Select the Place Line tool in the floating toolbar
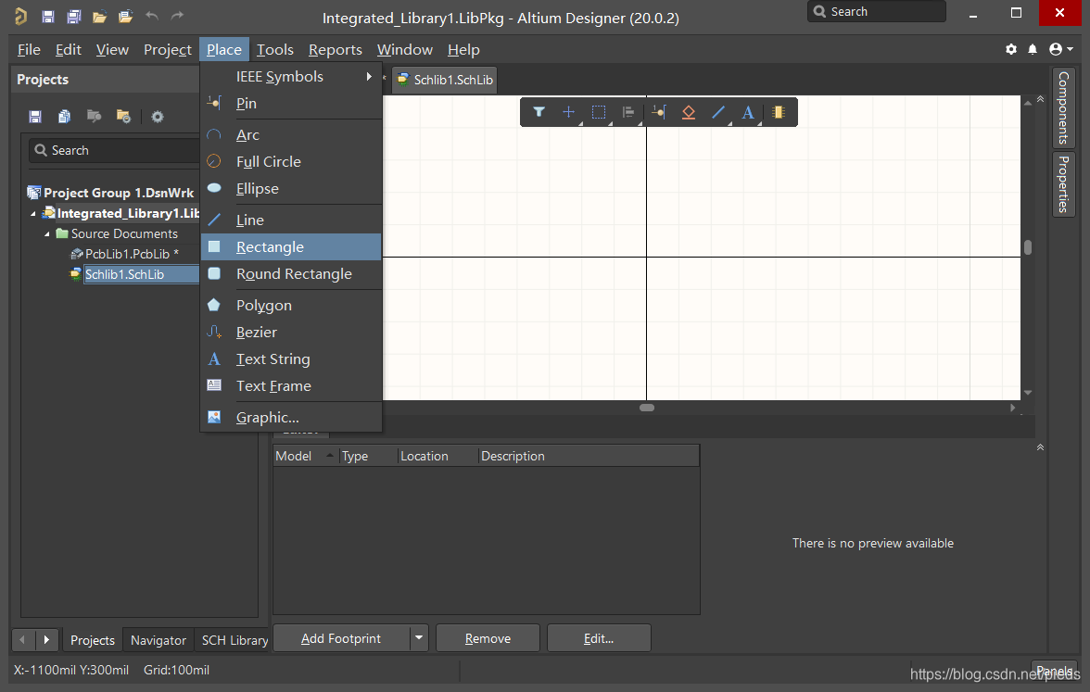 pyautogui.click(x=718, y=112)
